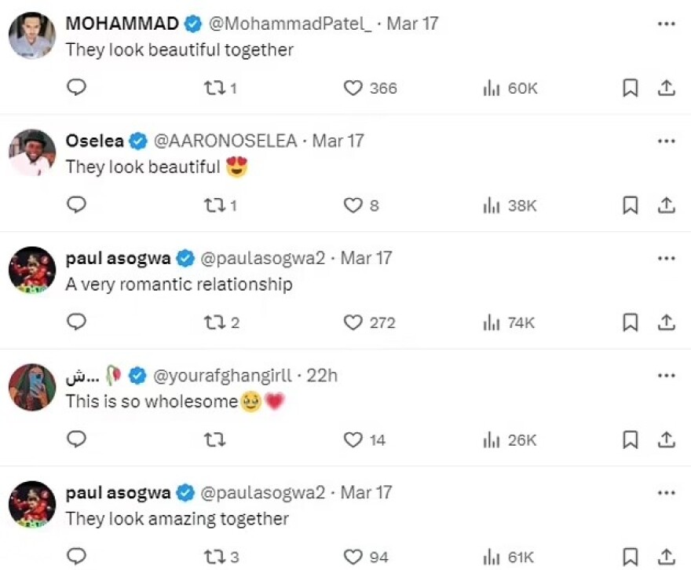
Task: Visit the @AARONOSELEA profile link
Action: click(x=225, y=141)
